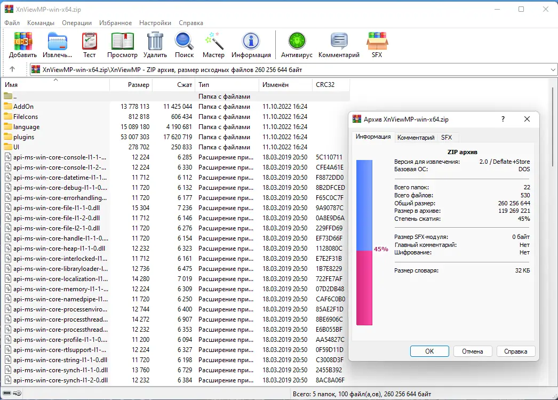Click the SFX box toolbar icon
The width and height of the screenshot is (558, 400).
(377, 41)
